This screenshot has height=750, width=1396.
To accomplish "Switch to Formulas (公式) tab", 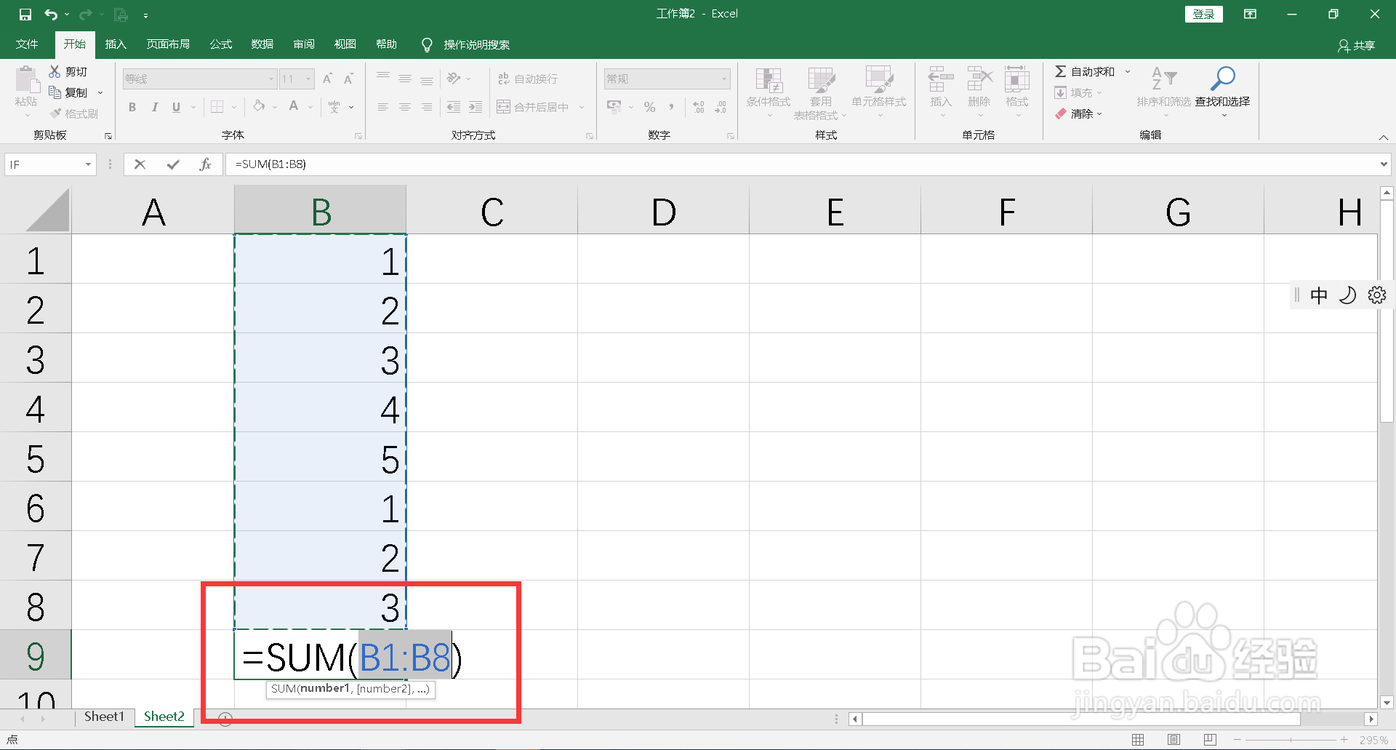I will (x=221, y=44).
